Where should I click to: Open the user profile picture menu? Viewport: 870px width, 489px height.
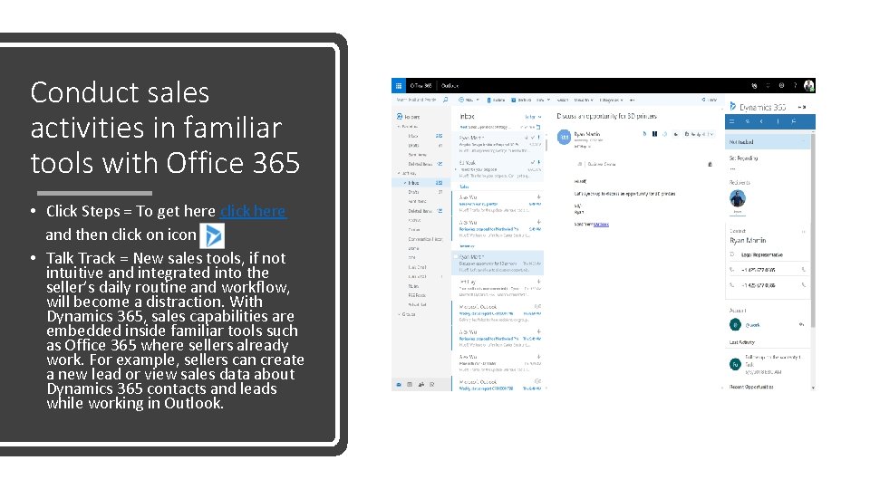(809, 85)
